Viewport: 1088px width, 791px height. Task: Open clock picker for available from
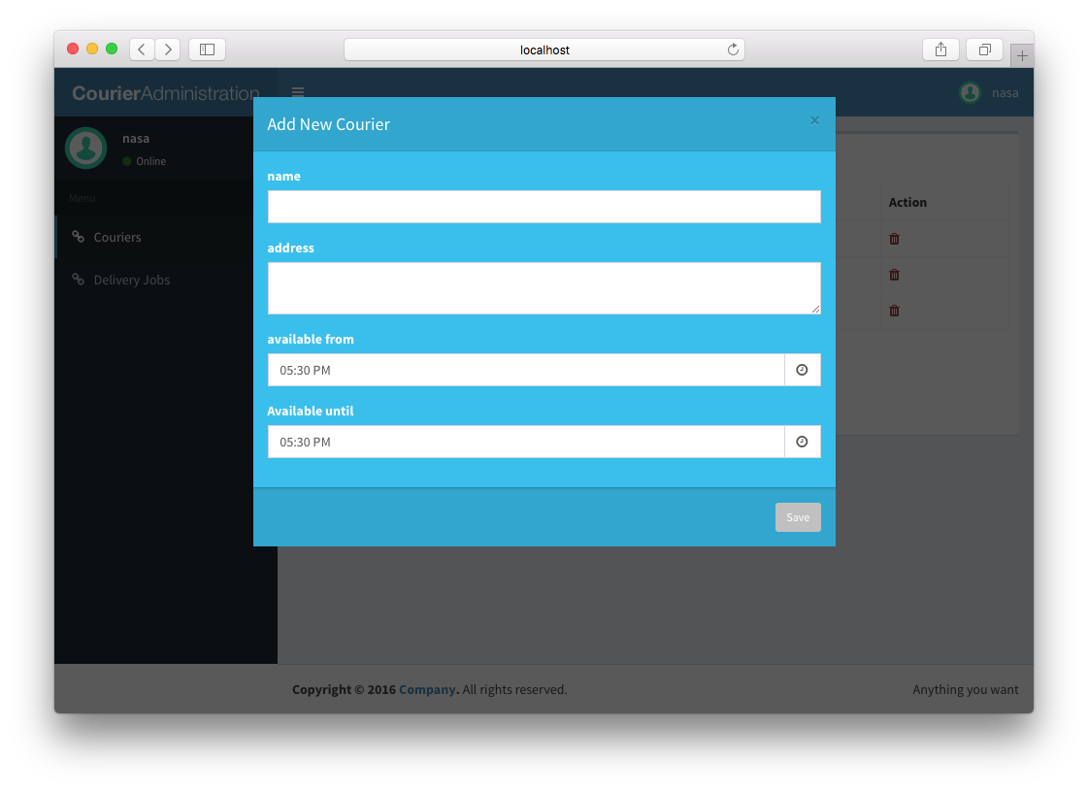coord(802,370)
